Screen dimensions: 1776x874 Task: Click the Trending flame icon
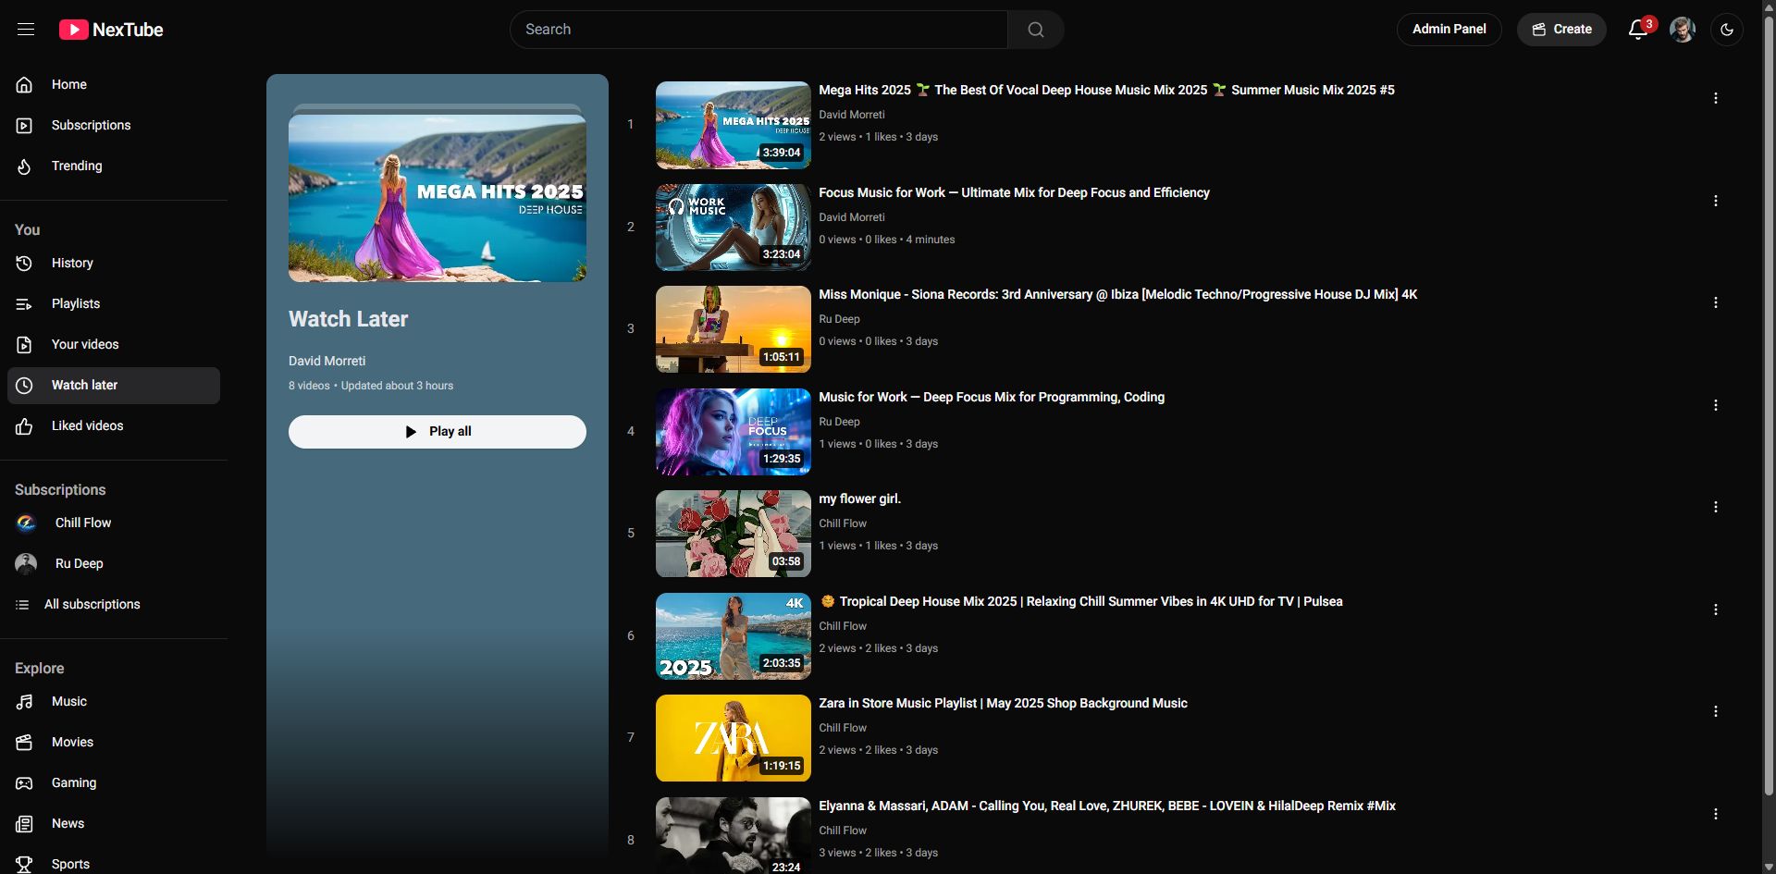click(25, 166)
